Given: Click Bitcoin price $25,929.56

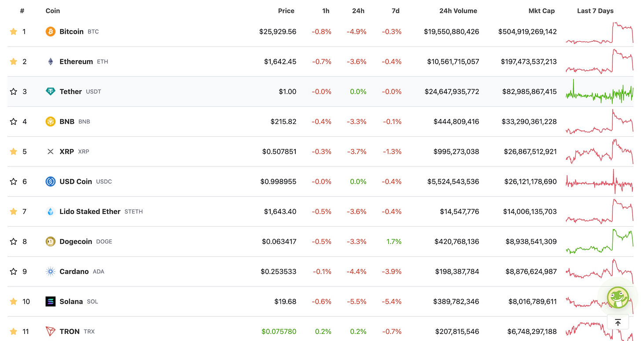Looking at the screenshot, I should coord(278,32).
